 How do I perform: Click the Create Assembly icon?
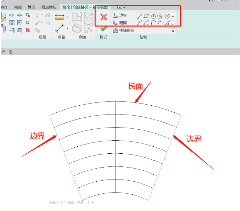tap(77, 17)
